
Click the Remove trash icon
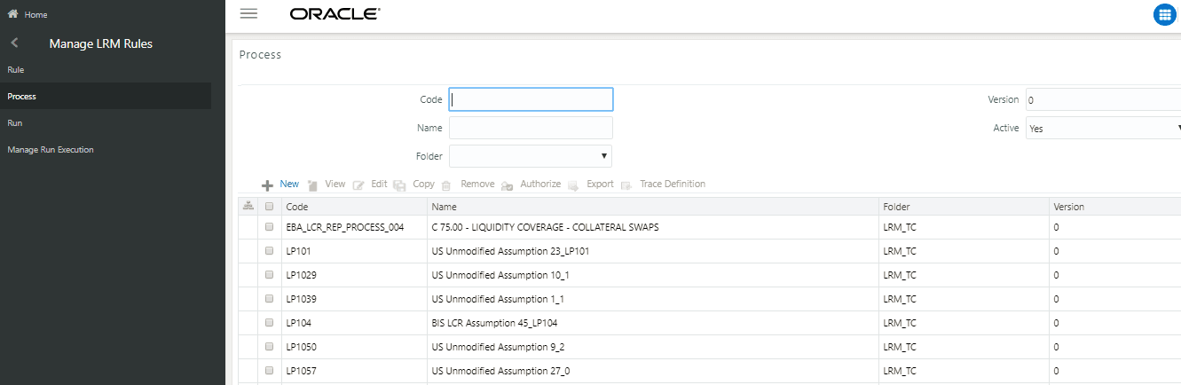tap(446, 185)
